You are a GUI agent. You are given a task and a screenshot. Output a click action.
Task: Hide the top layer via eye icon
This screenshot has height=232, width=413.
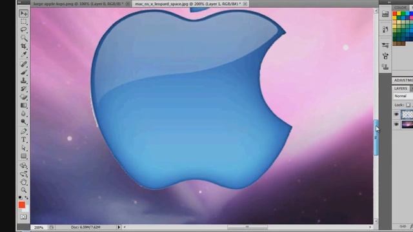pos(396,115)
